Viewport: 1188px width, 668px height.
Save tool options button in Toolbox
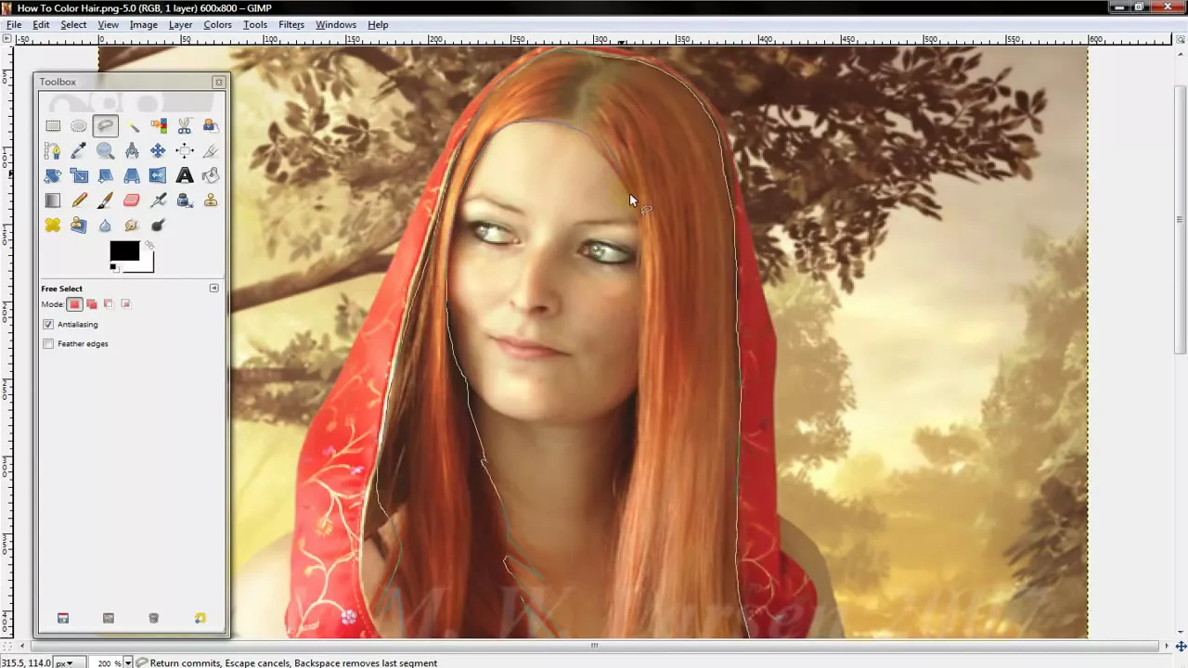coord(63,618)
